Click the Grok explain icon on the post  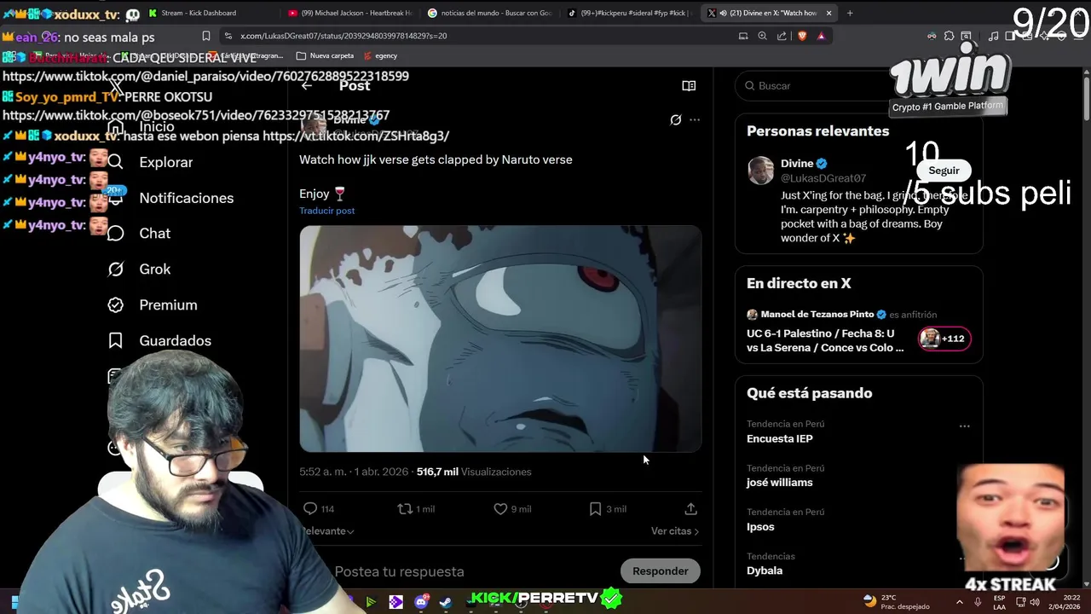(x=676, y=120)
